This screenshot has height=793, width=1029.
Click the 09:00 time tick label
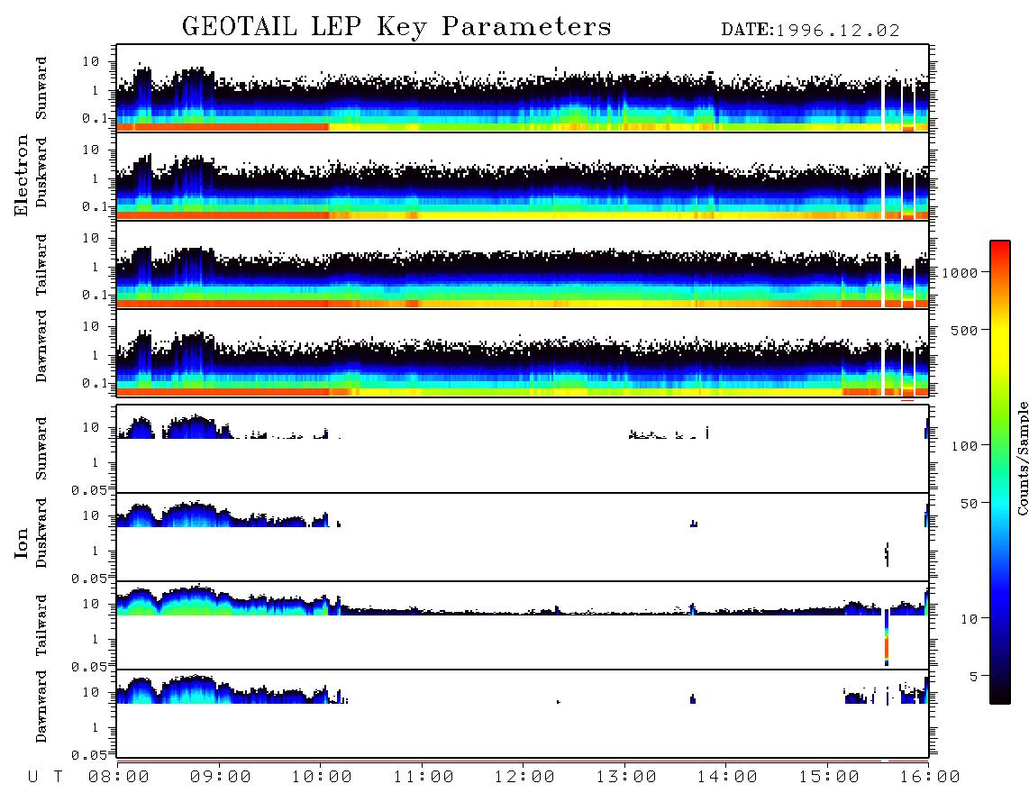pyautogui.click(x=220, y=778)
